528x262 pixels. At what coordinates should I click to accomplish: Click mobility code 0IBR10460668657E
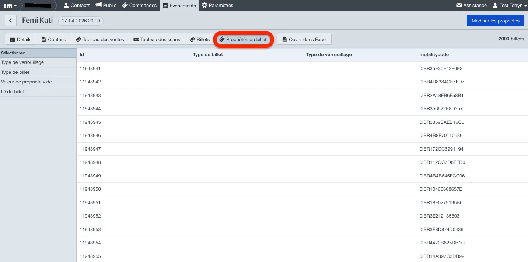point(441,189)
